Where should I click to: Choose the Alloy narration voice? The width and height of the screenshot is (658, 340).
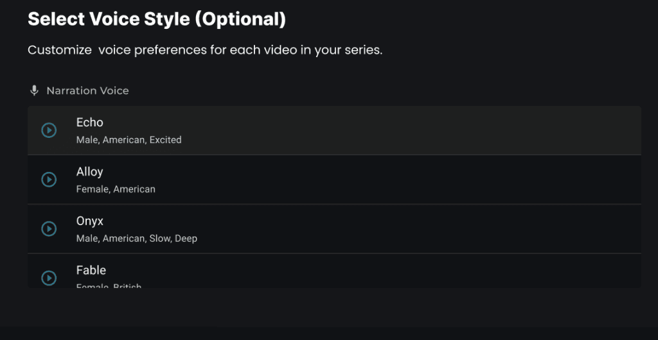[90, 172]
